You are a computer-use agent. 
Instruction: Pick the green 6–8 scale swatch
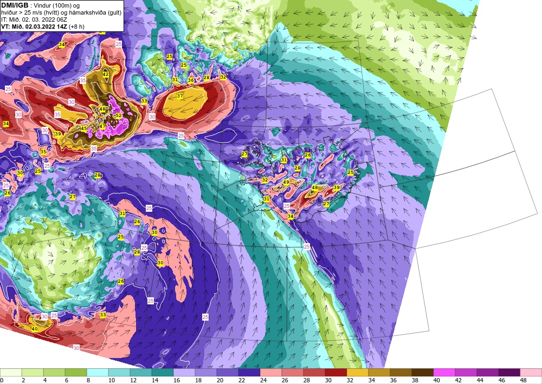pos(76,372)
